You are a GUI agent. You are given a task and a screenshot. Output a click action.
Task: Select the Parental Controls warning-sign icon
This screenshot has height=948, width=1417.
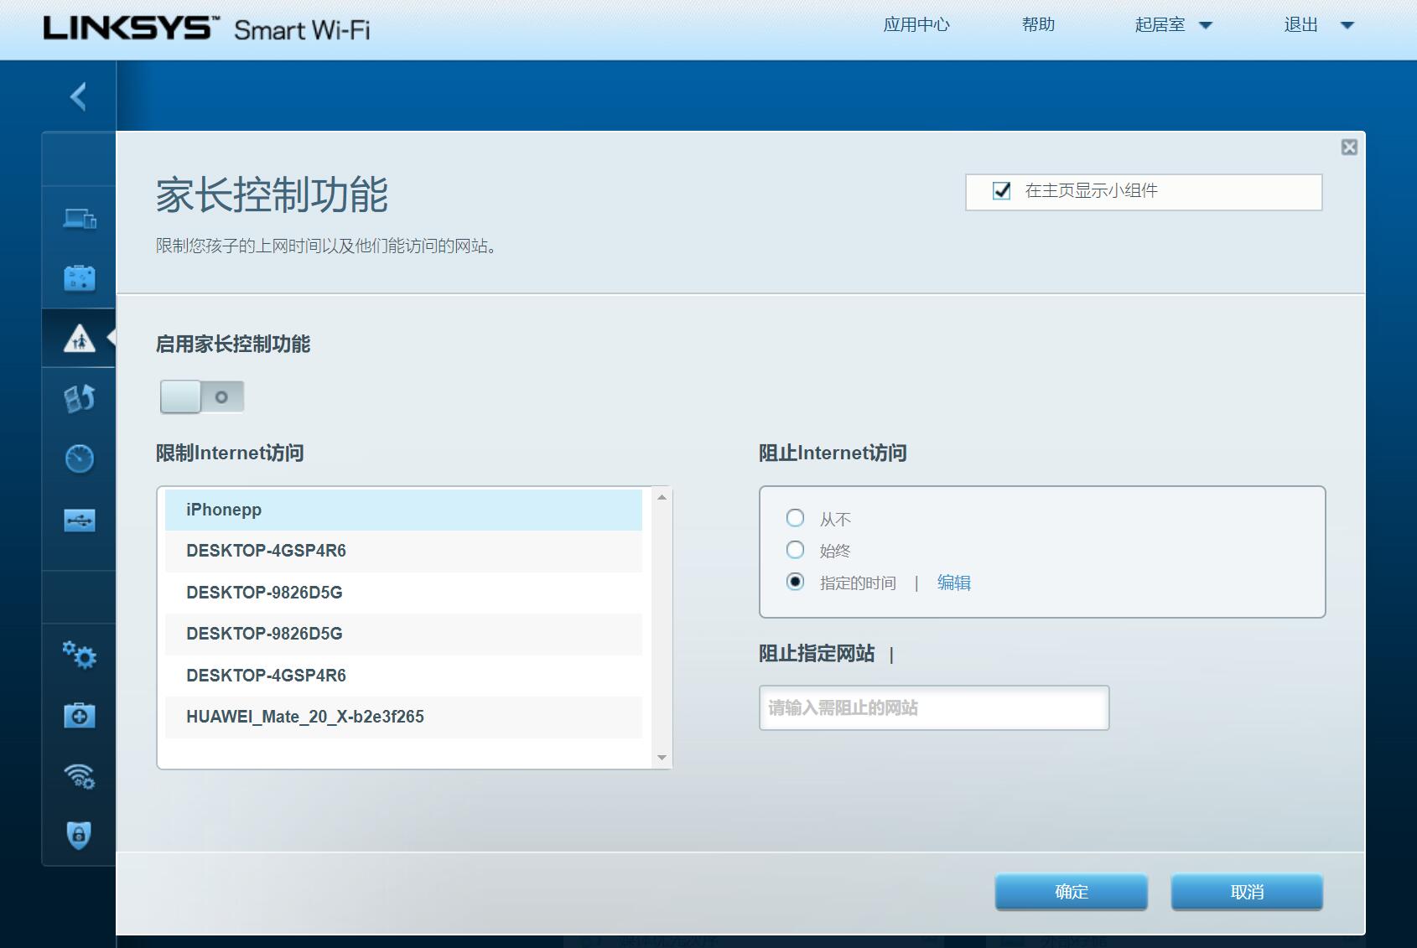click(80, 339)
